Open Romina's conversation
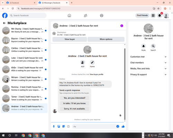Screen dimensions: 173x138 [x=24, y=89]
